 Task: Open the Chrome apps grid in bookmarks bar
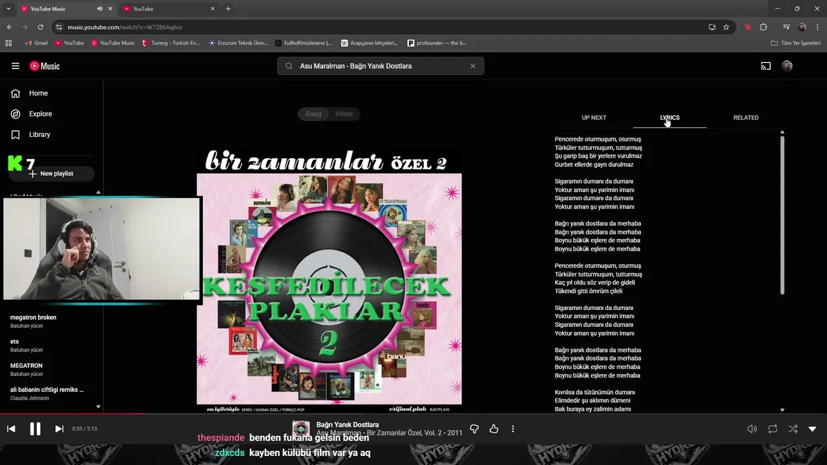coord(8,43)
